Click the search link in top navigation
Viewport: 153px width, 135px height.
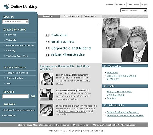tap(110, 5)
